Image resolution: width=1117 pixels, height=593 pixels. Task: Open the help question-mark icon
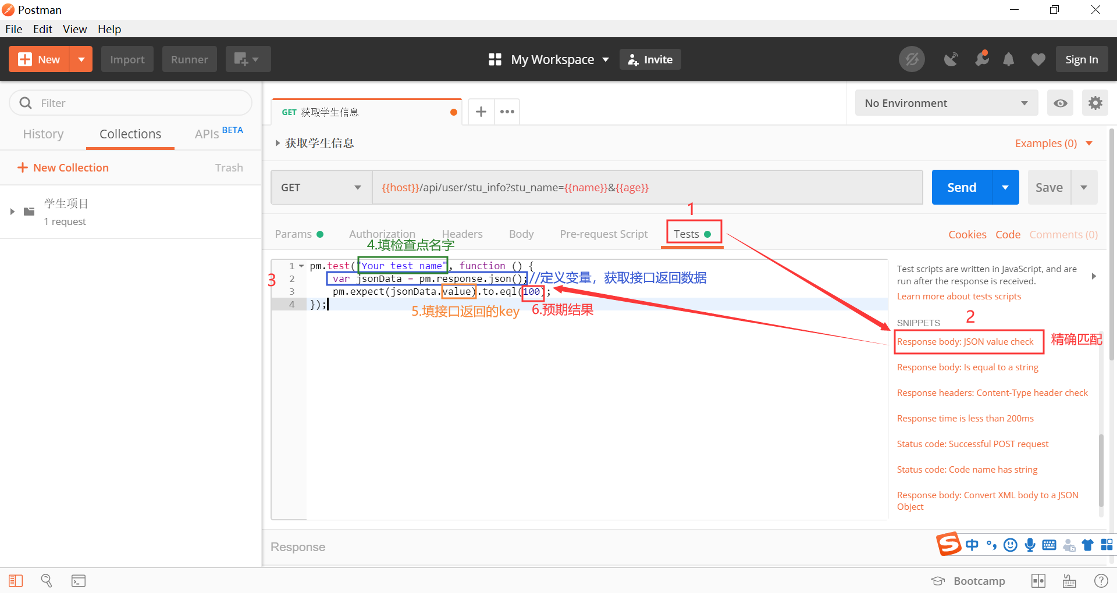(x=1101, y=581)
